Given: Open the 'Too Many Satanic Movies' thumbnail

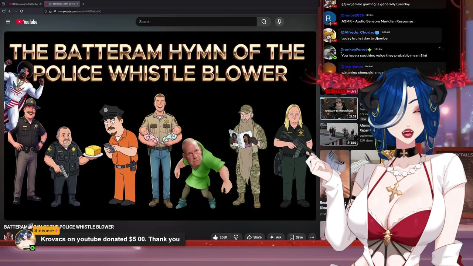Looking at the screenshot, I should [339, 108].
